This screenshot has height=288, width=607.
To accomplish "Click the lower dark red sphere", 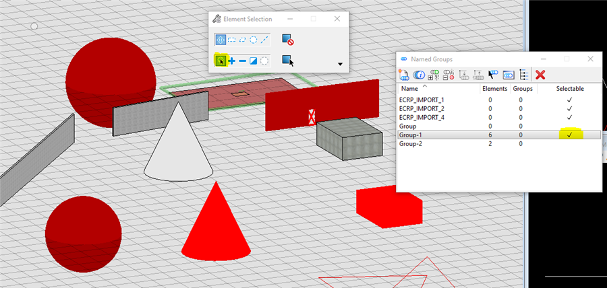I will (x=83, y=234).
